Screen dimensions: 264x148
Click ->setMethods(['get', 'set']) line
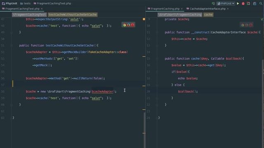coord(55,58)
